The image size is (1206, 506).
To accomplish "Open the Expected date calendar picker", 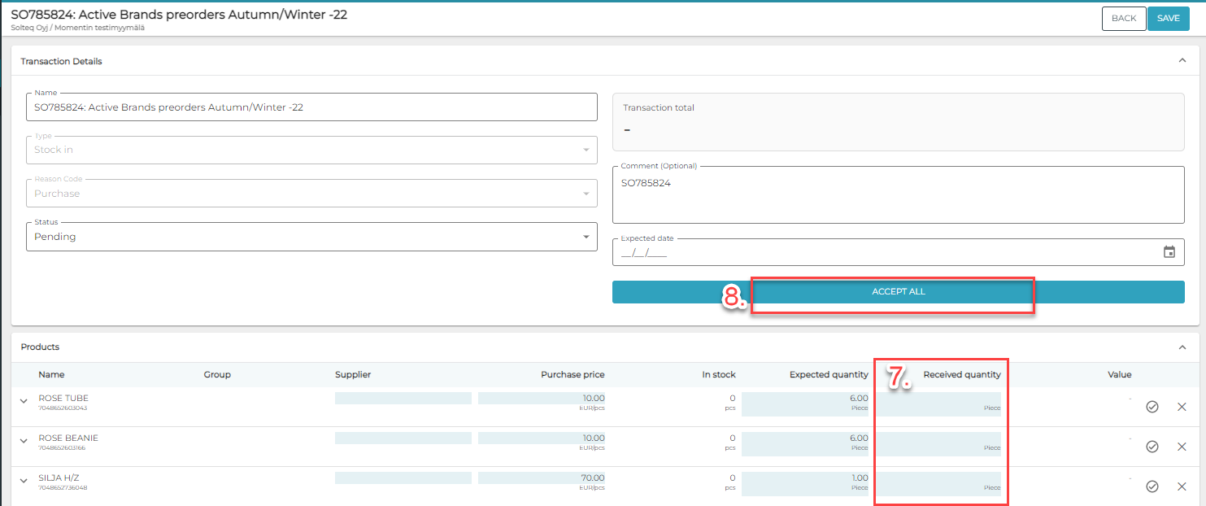I will 1169,252.
